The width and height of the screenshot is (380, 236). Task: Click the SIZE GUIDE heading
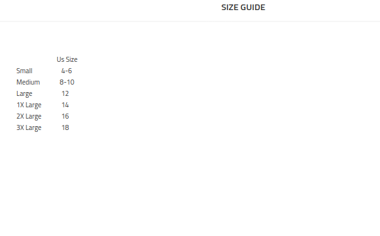click(x=243, y=8)
